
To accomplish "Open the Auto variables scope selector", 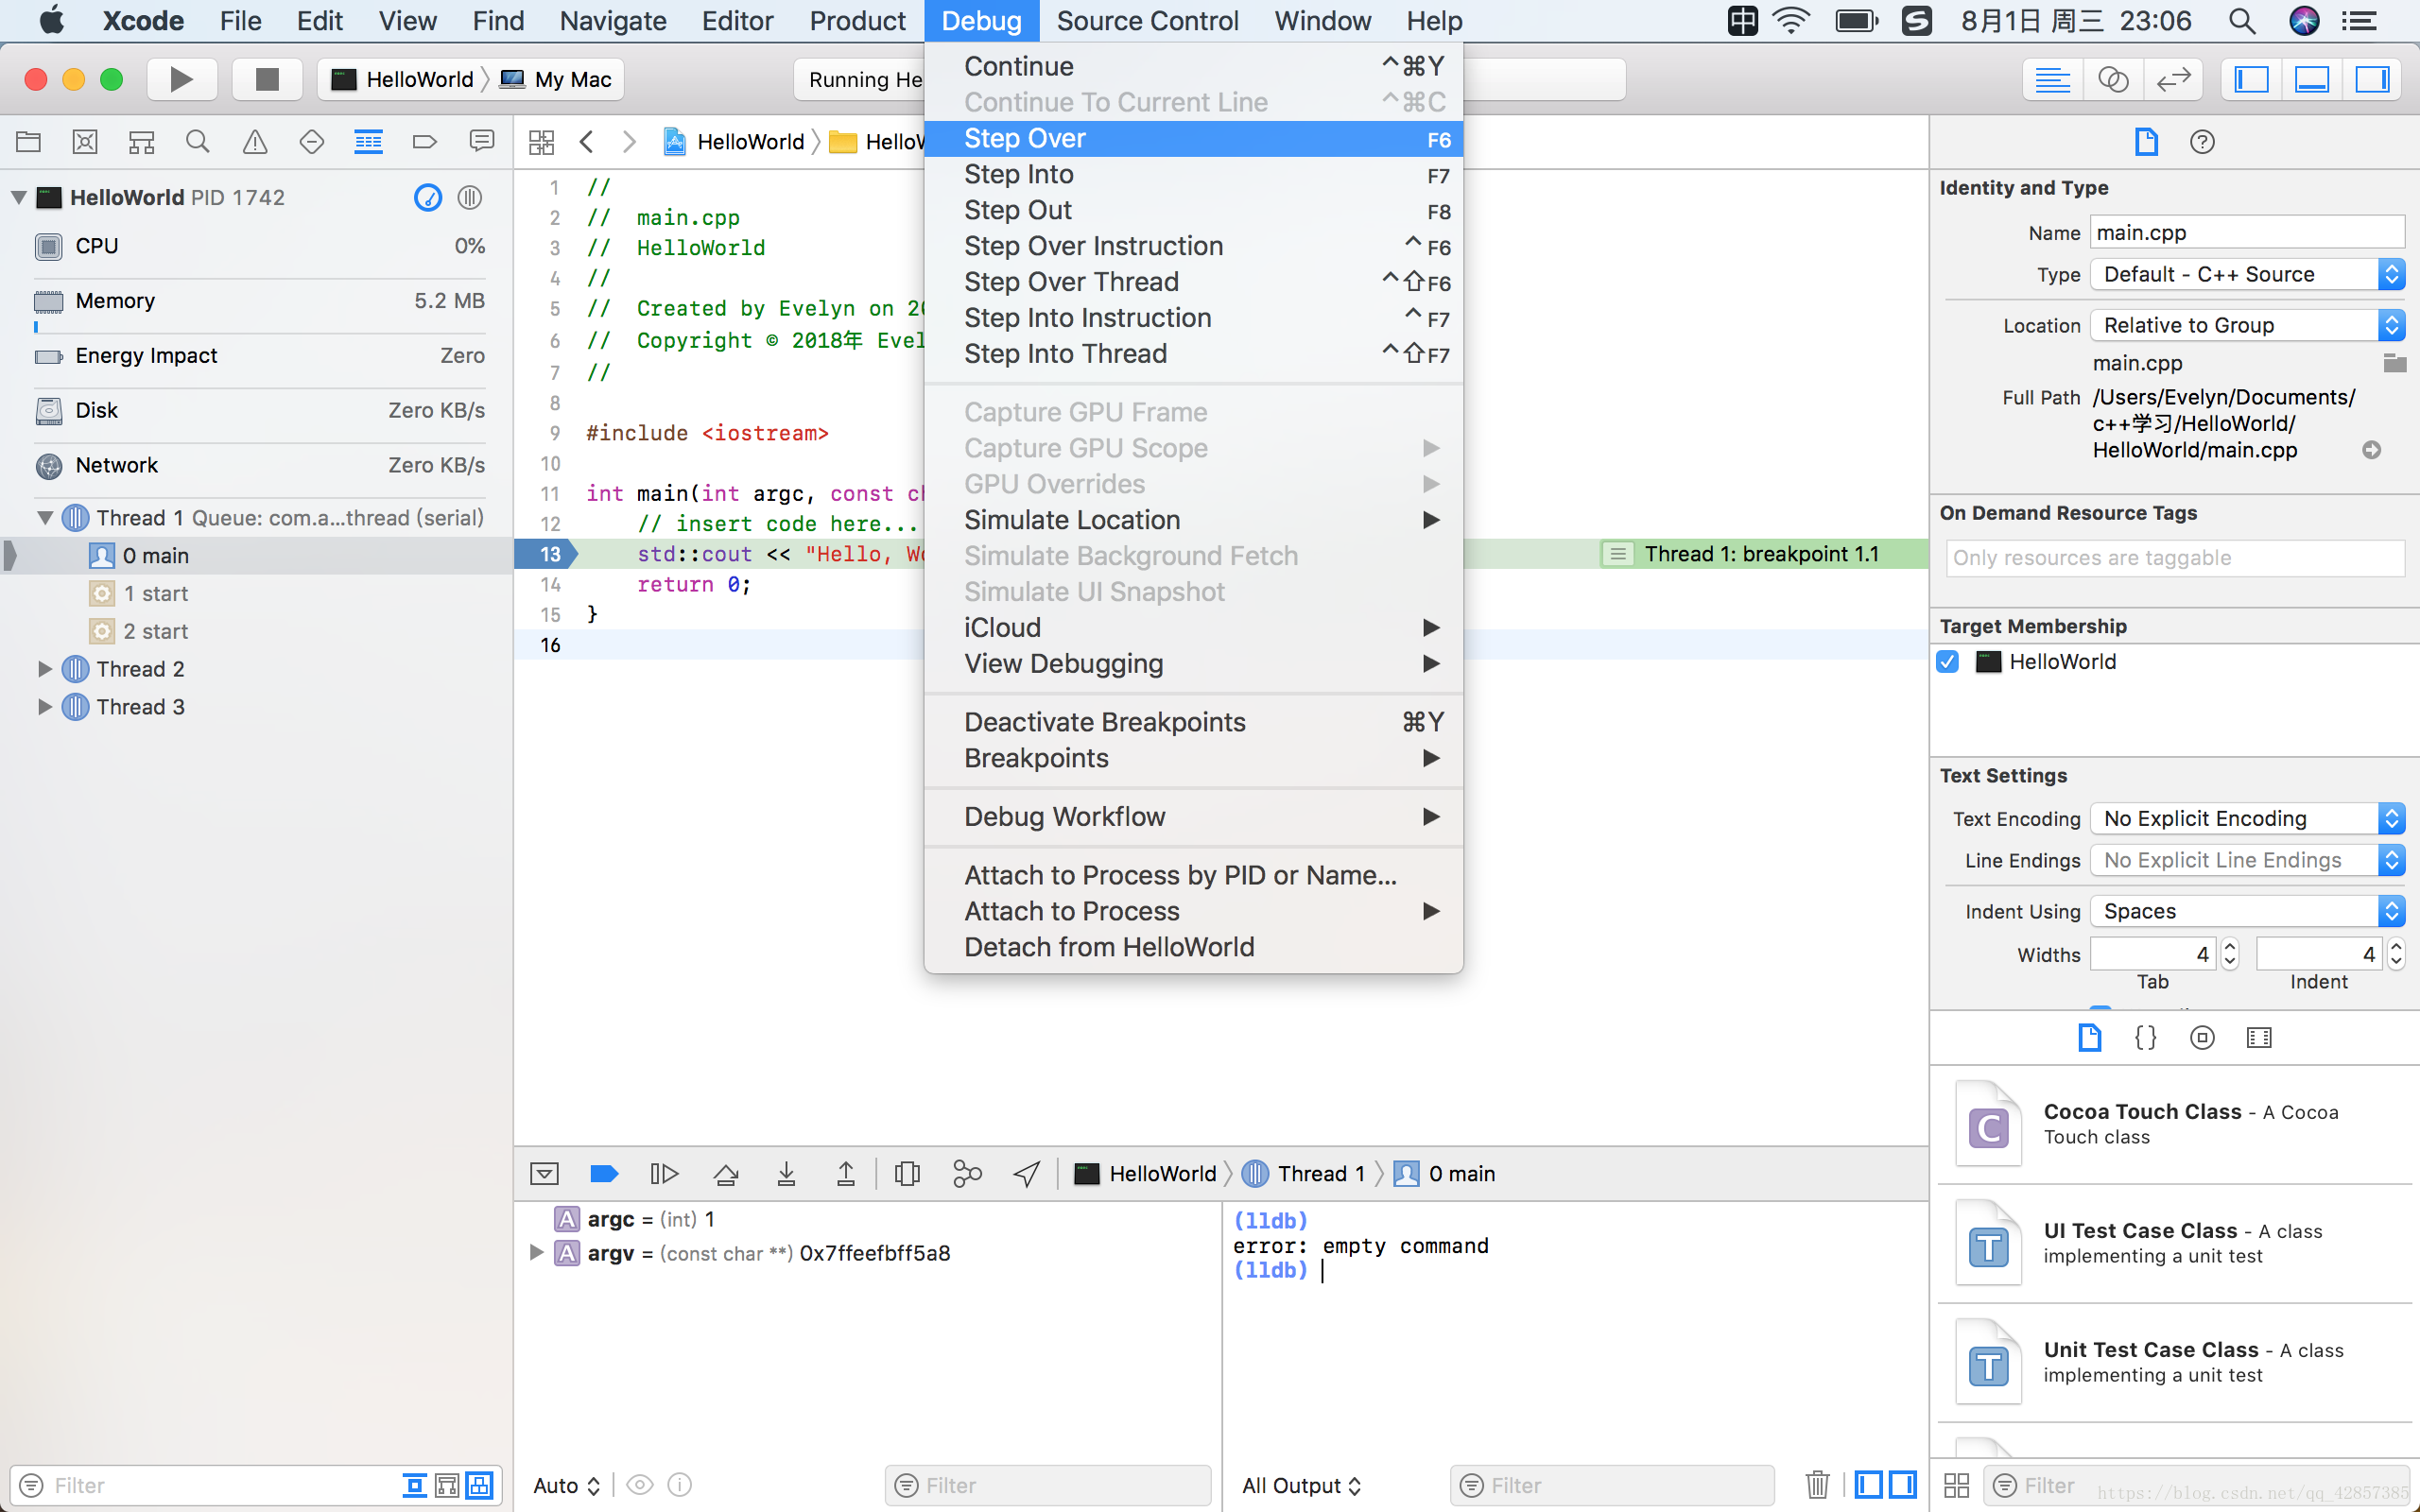I will 566,1485.
